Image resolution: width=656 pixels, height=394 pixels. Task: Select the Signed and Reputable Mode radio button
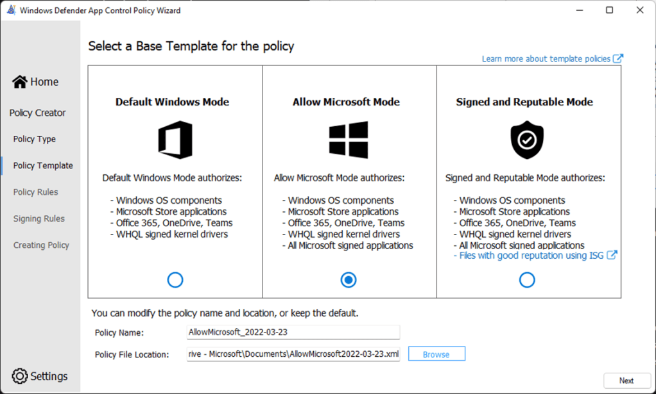tap(527, 280)
